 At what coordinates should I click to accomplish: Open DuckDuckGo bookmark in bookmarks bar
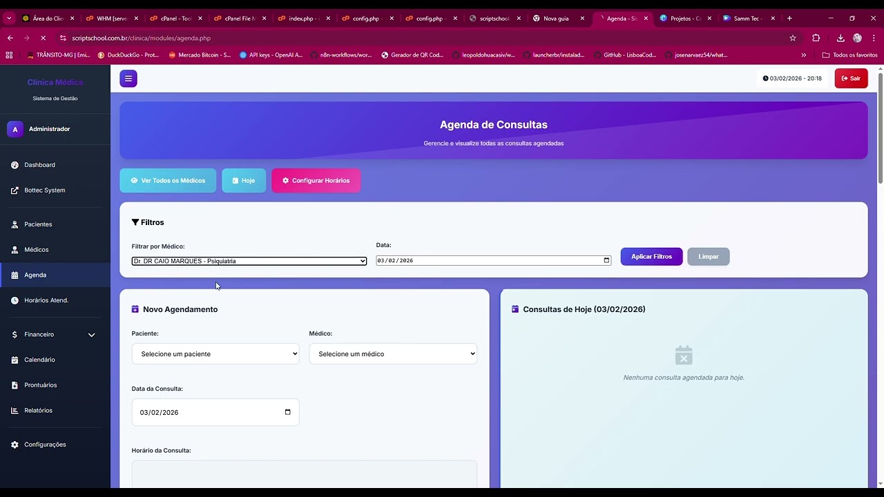tap(128, 55)
